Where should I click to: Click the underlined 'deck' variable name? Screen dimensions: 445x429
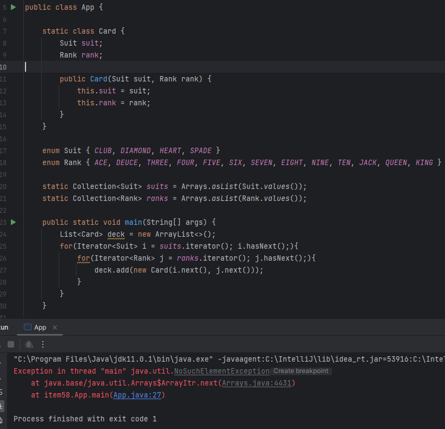tap(116, 234)
